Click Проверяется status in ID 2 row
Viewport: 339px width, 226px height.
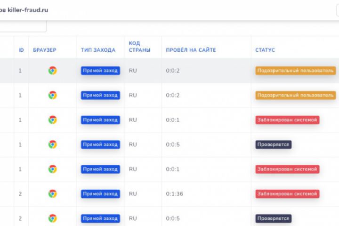click(274, 218)
